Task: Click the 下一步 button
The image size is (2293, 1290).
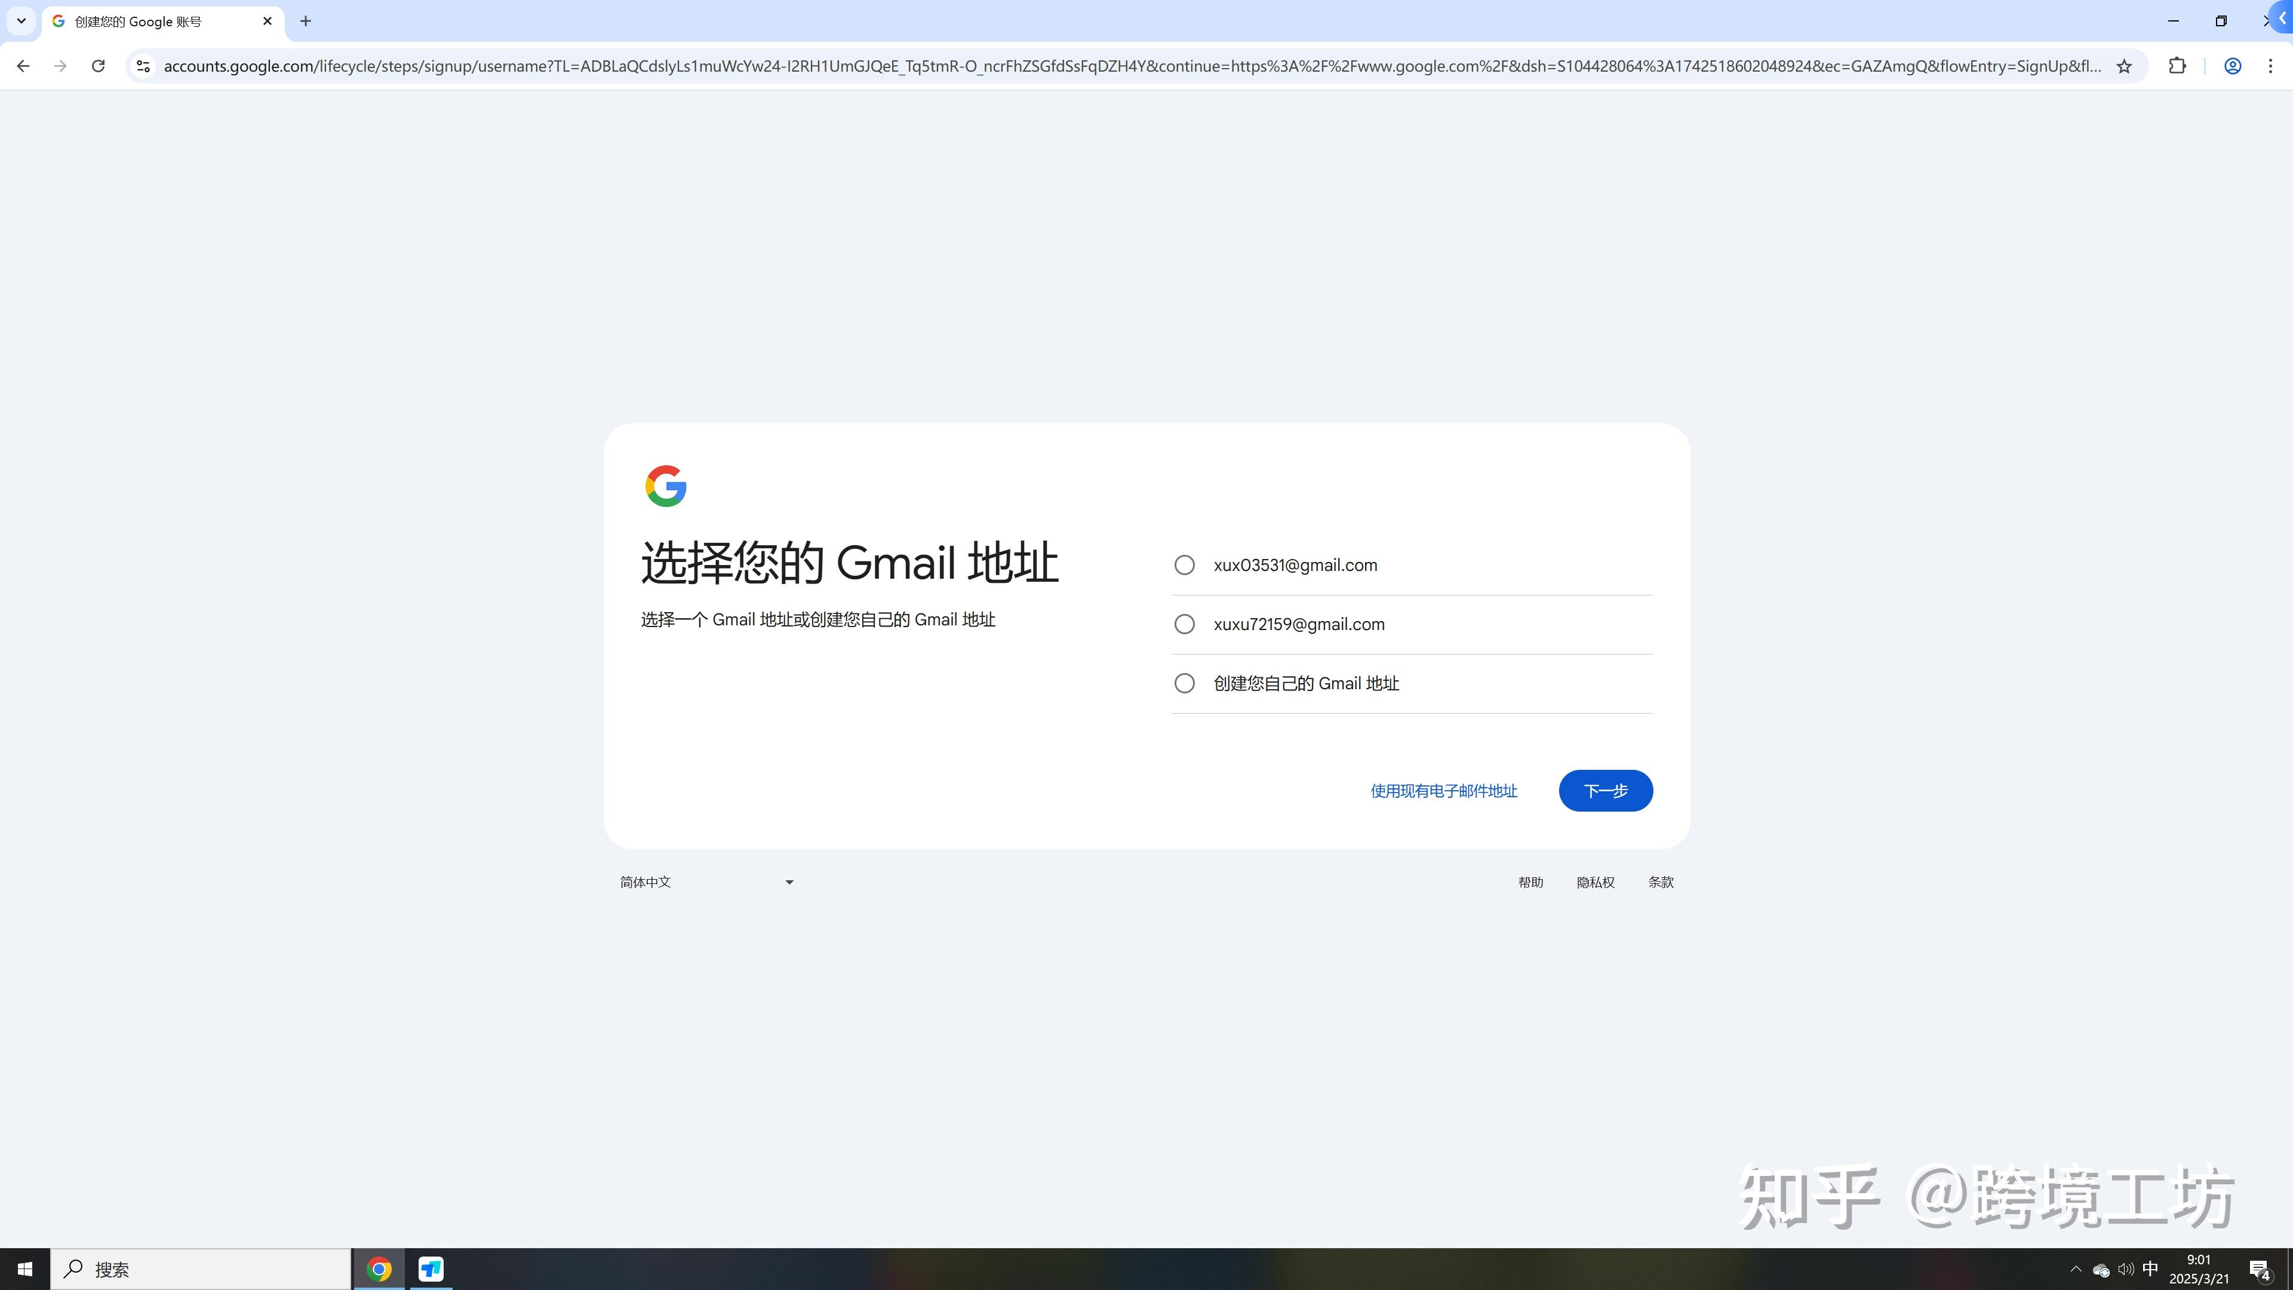Action: [x=1605, y=791]
